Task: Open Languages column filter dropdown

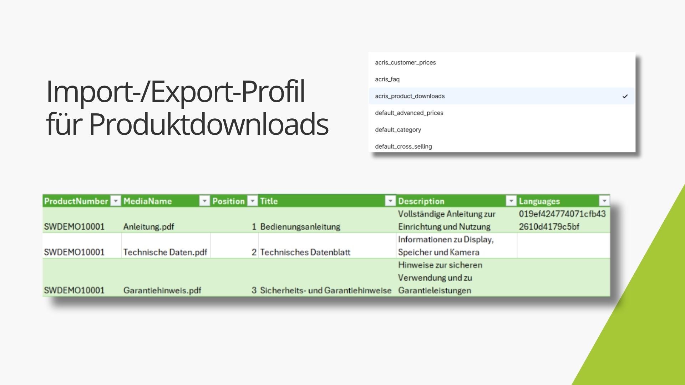Action: (x=604, y=201)
